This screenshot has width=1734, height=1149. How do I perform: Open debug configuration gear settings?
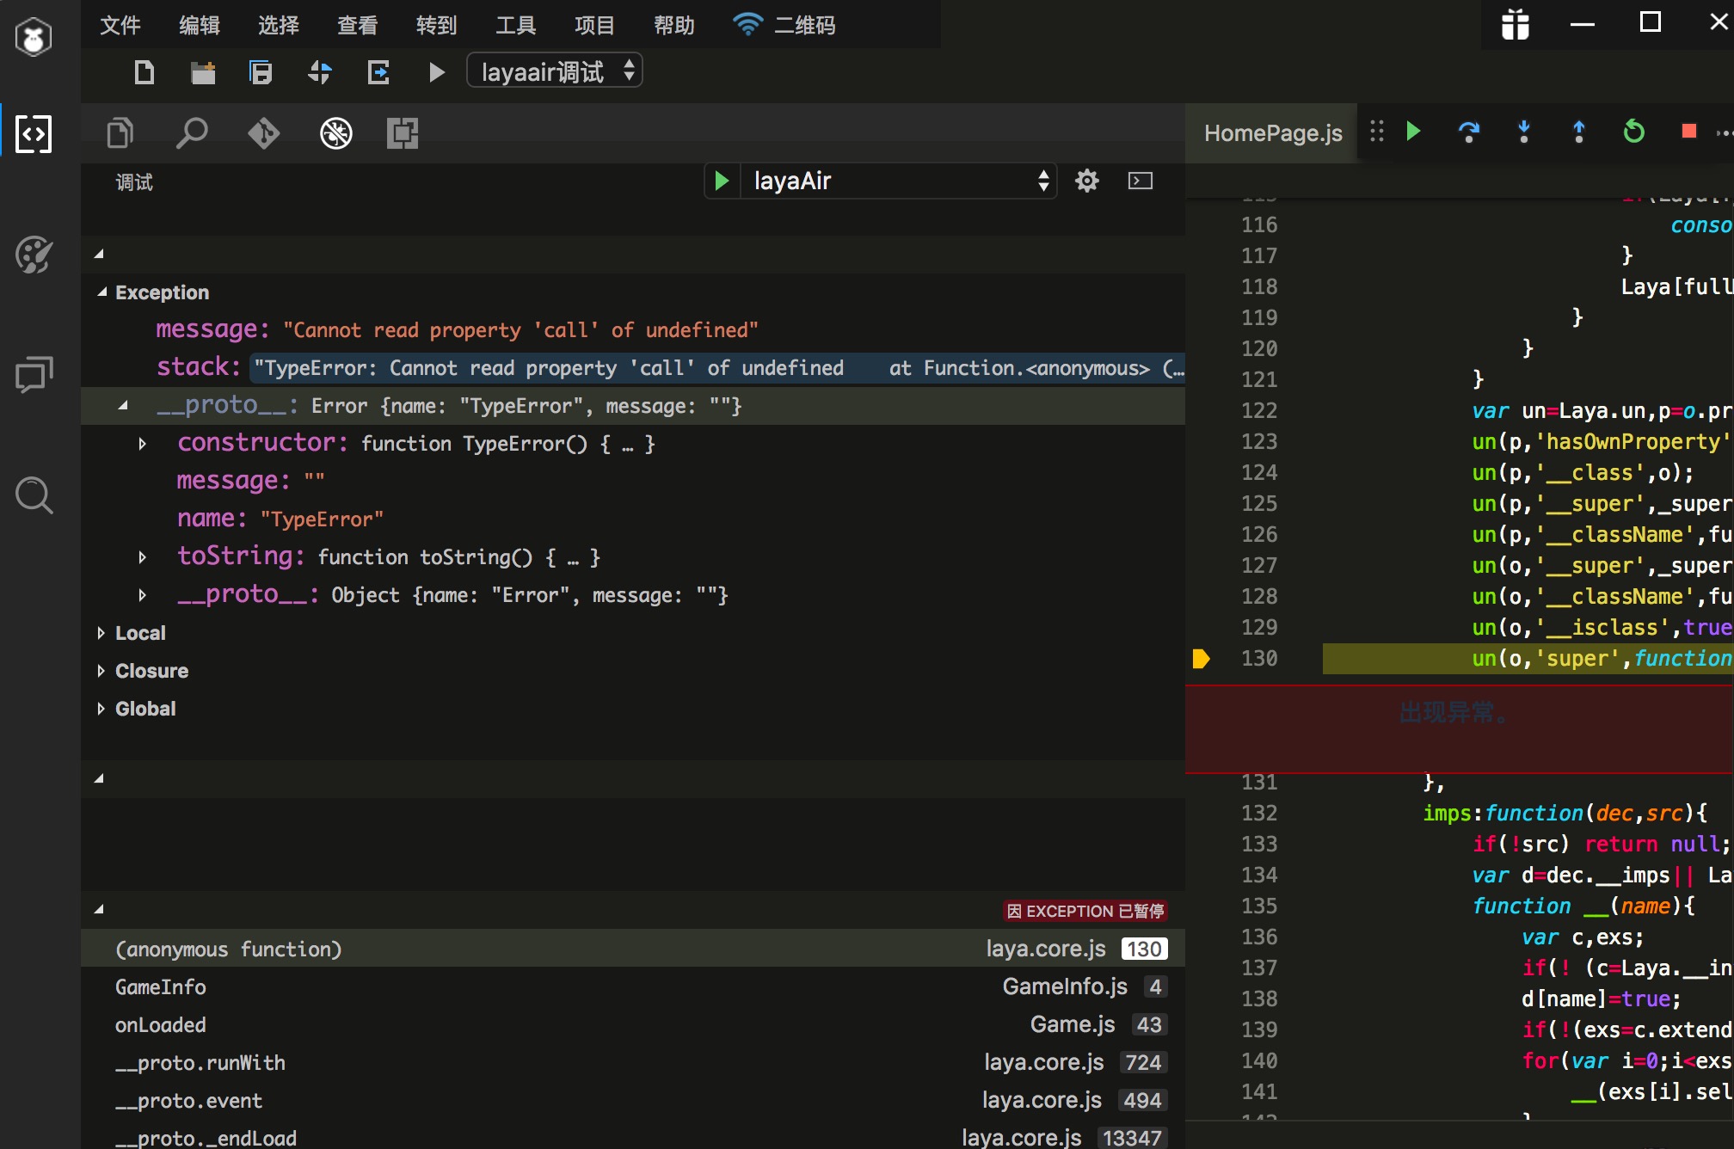pyautogui.click(x=1087, y=181)
